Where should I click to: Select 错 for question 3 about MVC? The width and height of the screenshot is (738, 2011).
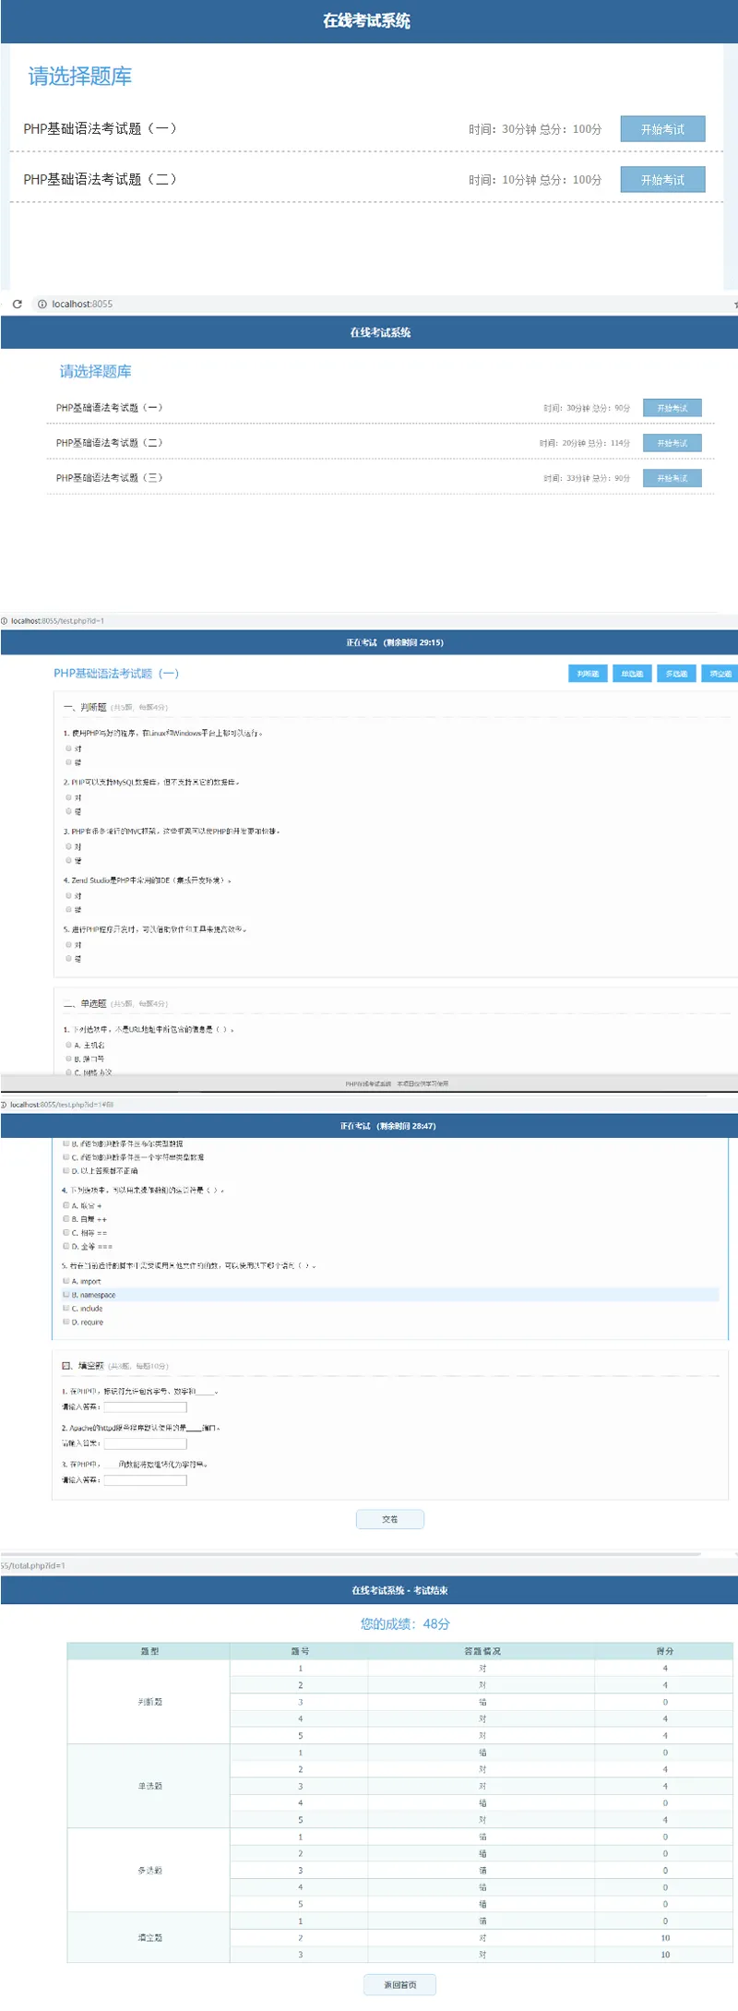click(68, 860)
